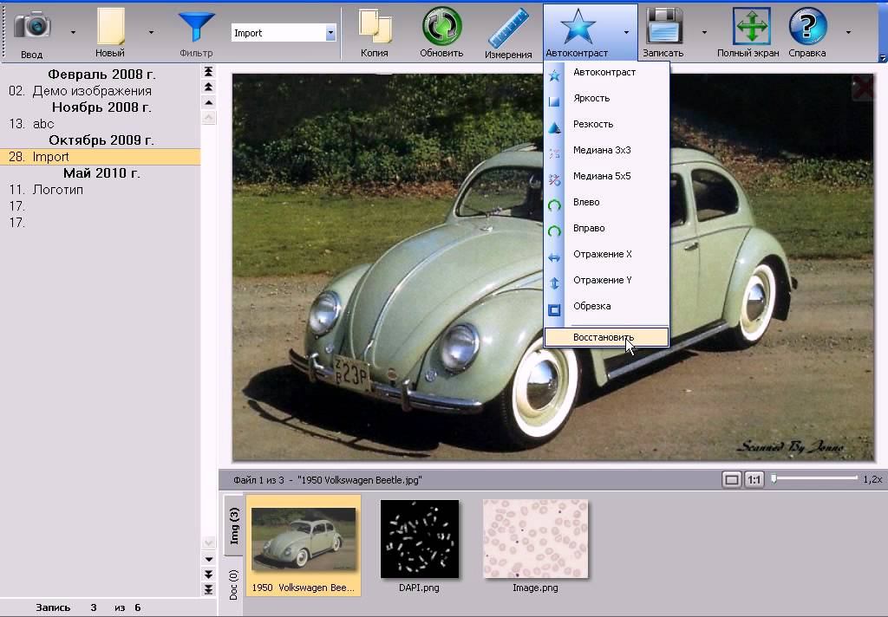The image size is (888, 617).
Task: Rotate image with Вправо
Action: (x=606, y=229)
